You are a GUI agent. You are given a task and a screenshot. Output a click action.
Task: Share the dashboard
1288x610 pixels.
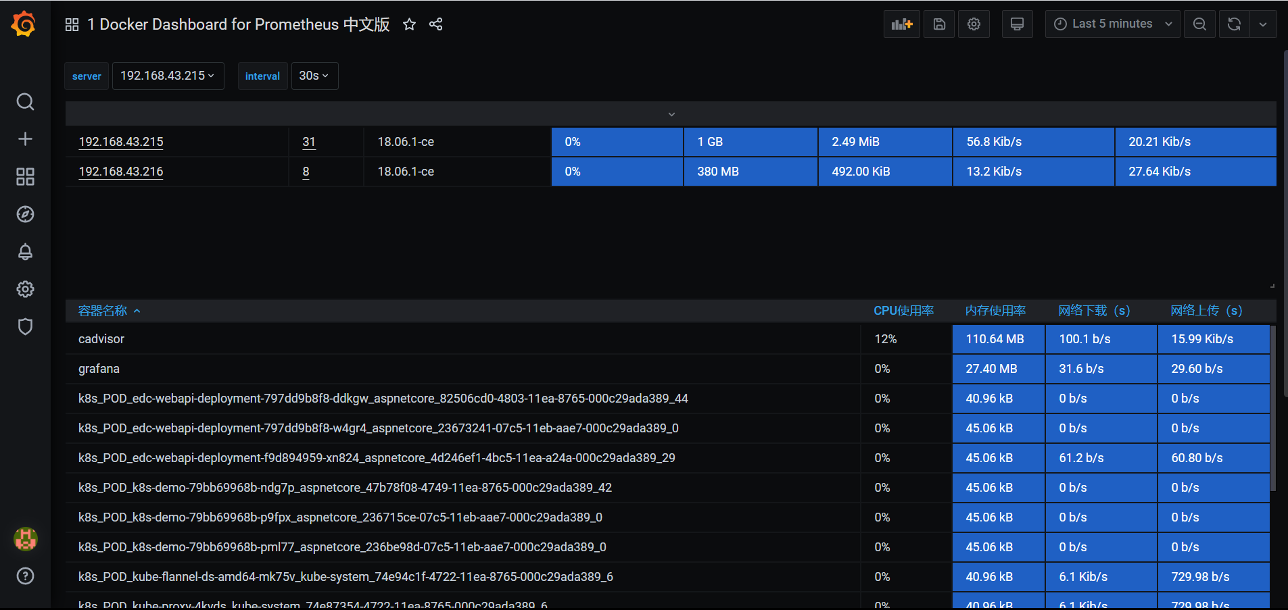pyautogui.click(x=436, y=24)
